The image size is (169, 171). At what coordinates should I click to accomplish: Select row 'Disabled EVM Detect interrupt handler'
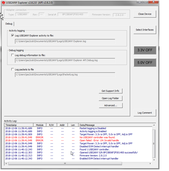78,146
